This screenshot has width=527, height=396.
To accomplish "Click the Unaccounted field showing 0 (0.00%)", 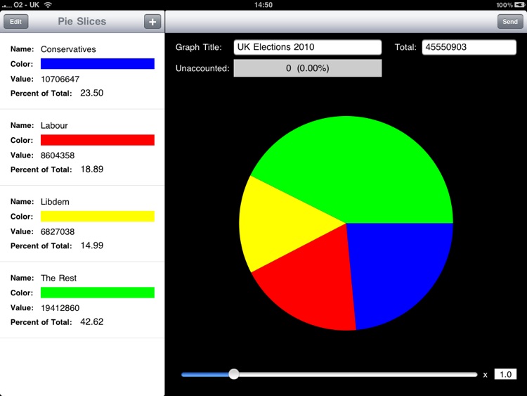I will [308, 68].
